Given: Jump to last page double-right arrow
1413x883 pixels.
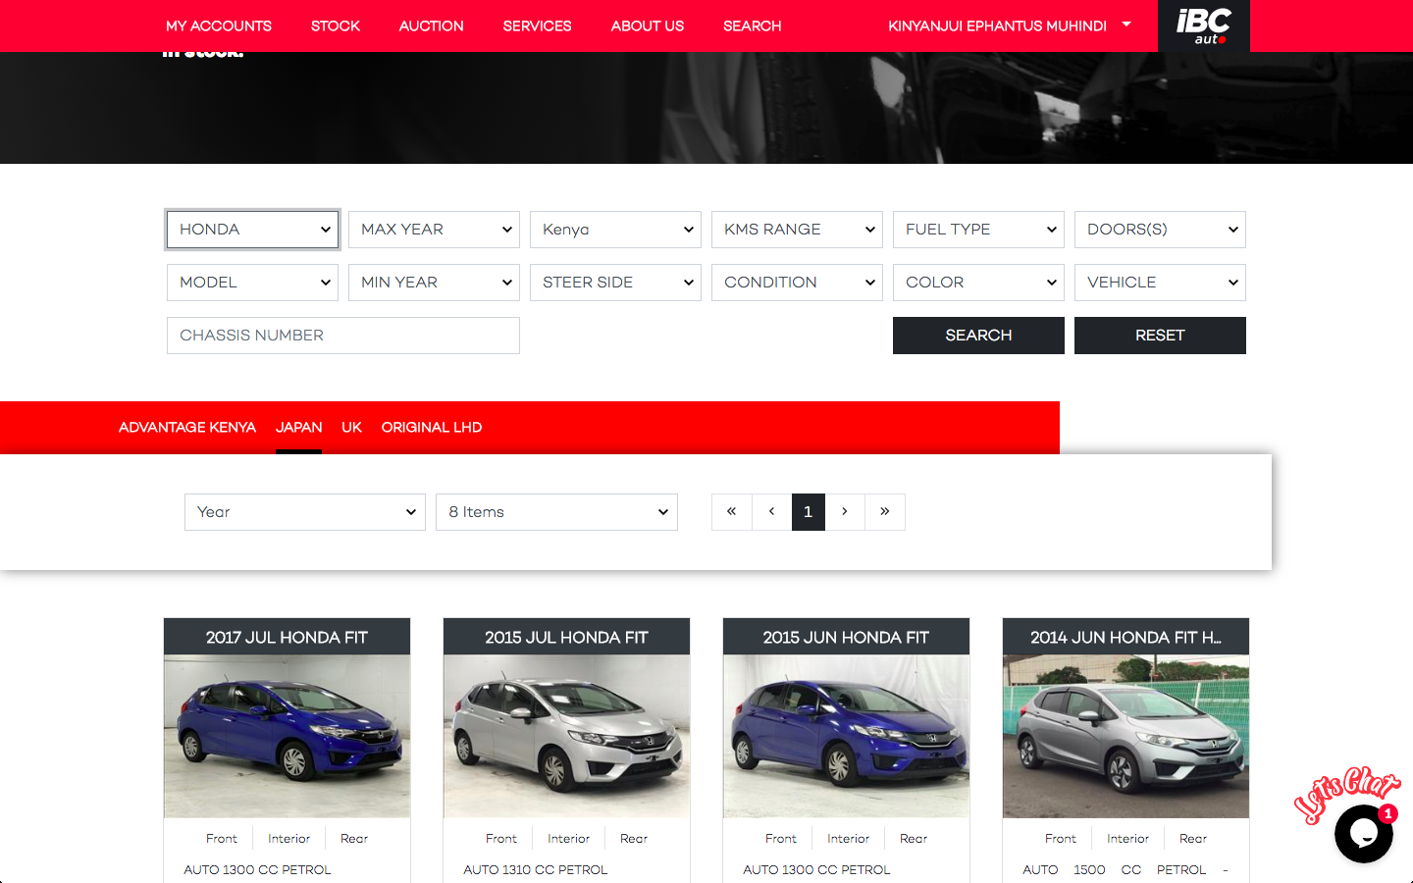Looking at the screenshot, I should click(x=885, y=512).
